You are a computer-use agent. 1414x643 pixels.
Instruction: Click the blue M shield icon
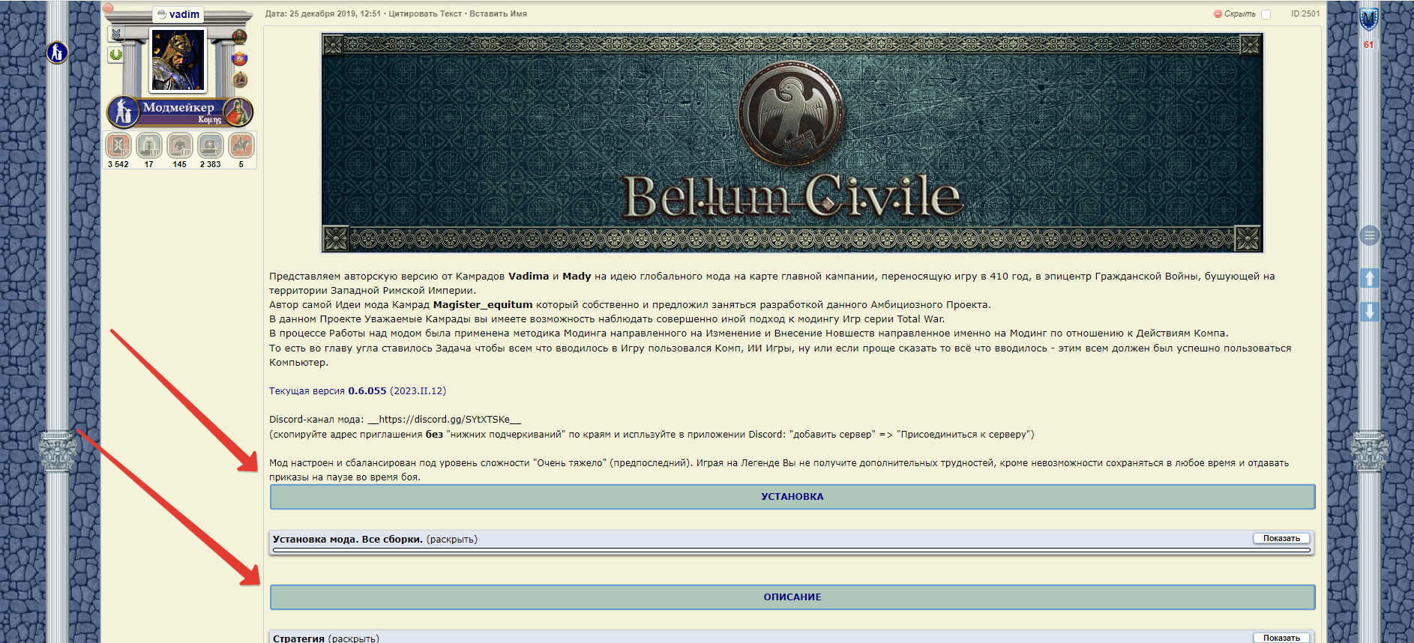(x=1369, y=19)
